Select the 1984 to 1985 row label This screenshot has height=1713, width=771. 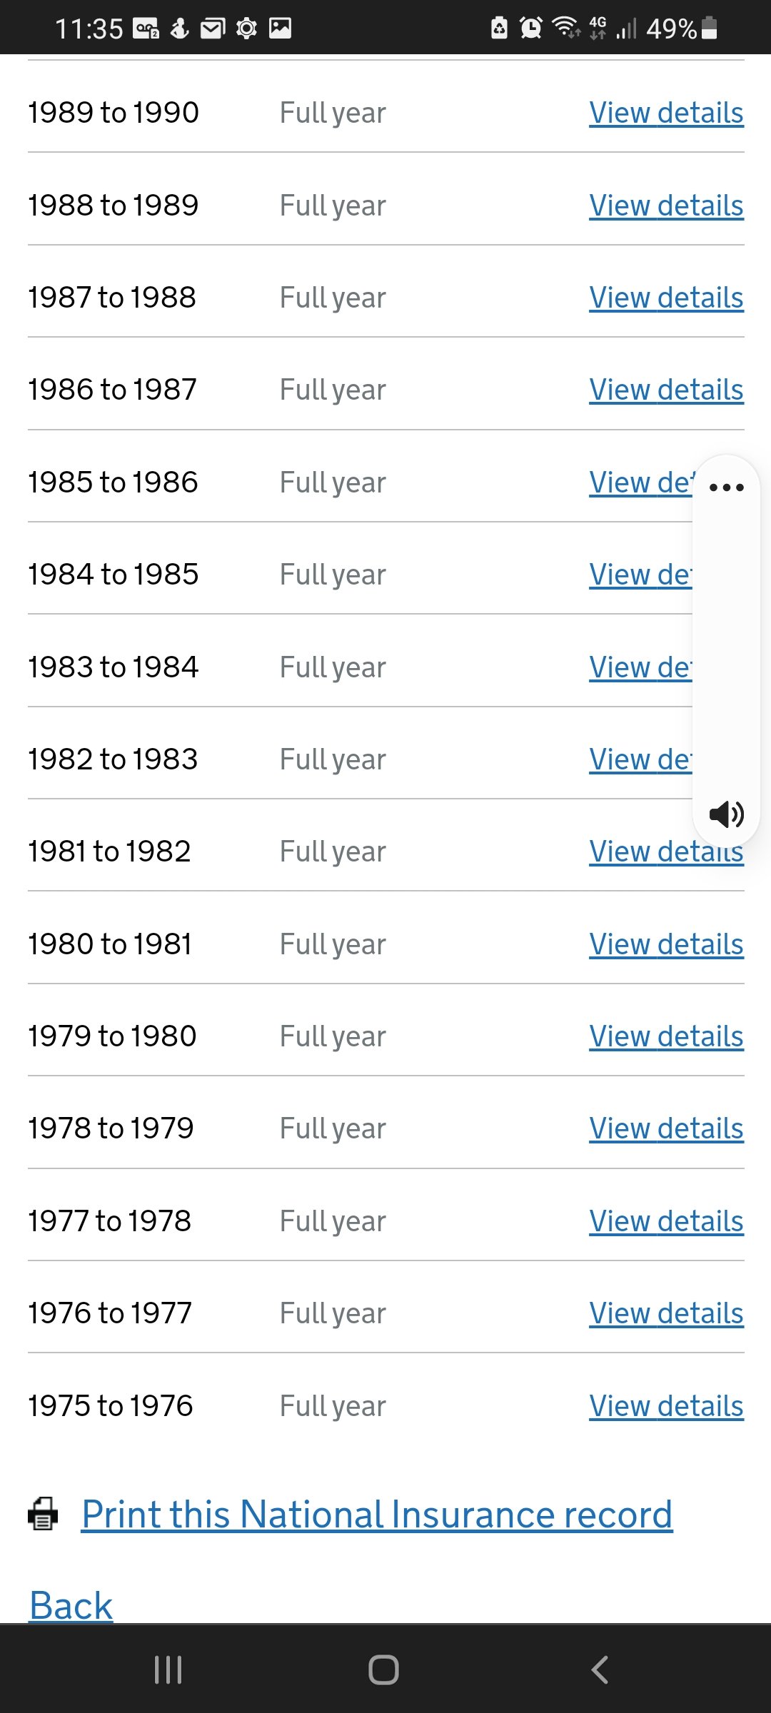click(114, 575)
